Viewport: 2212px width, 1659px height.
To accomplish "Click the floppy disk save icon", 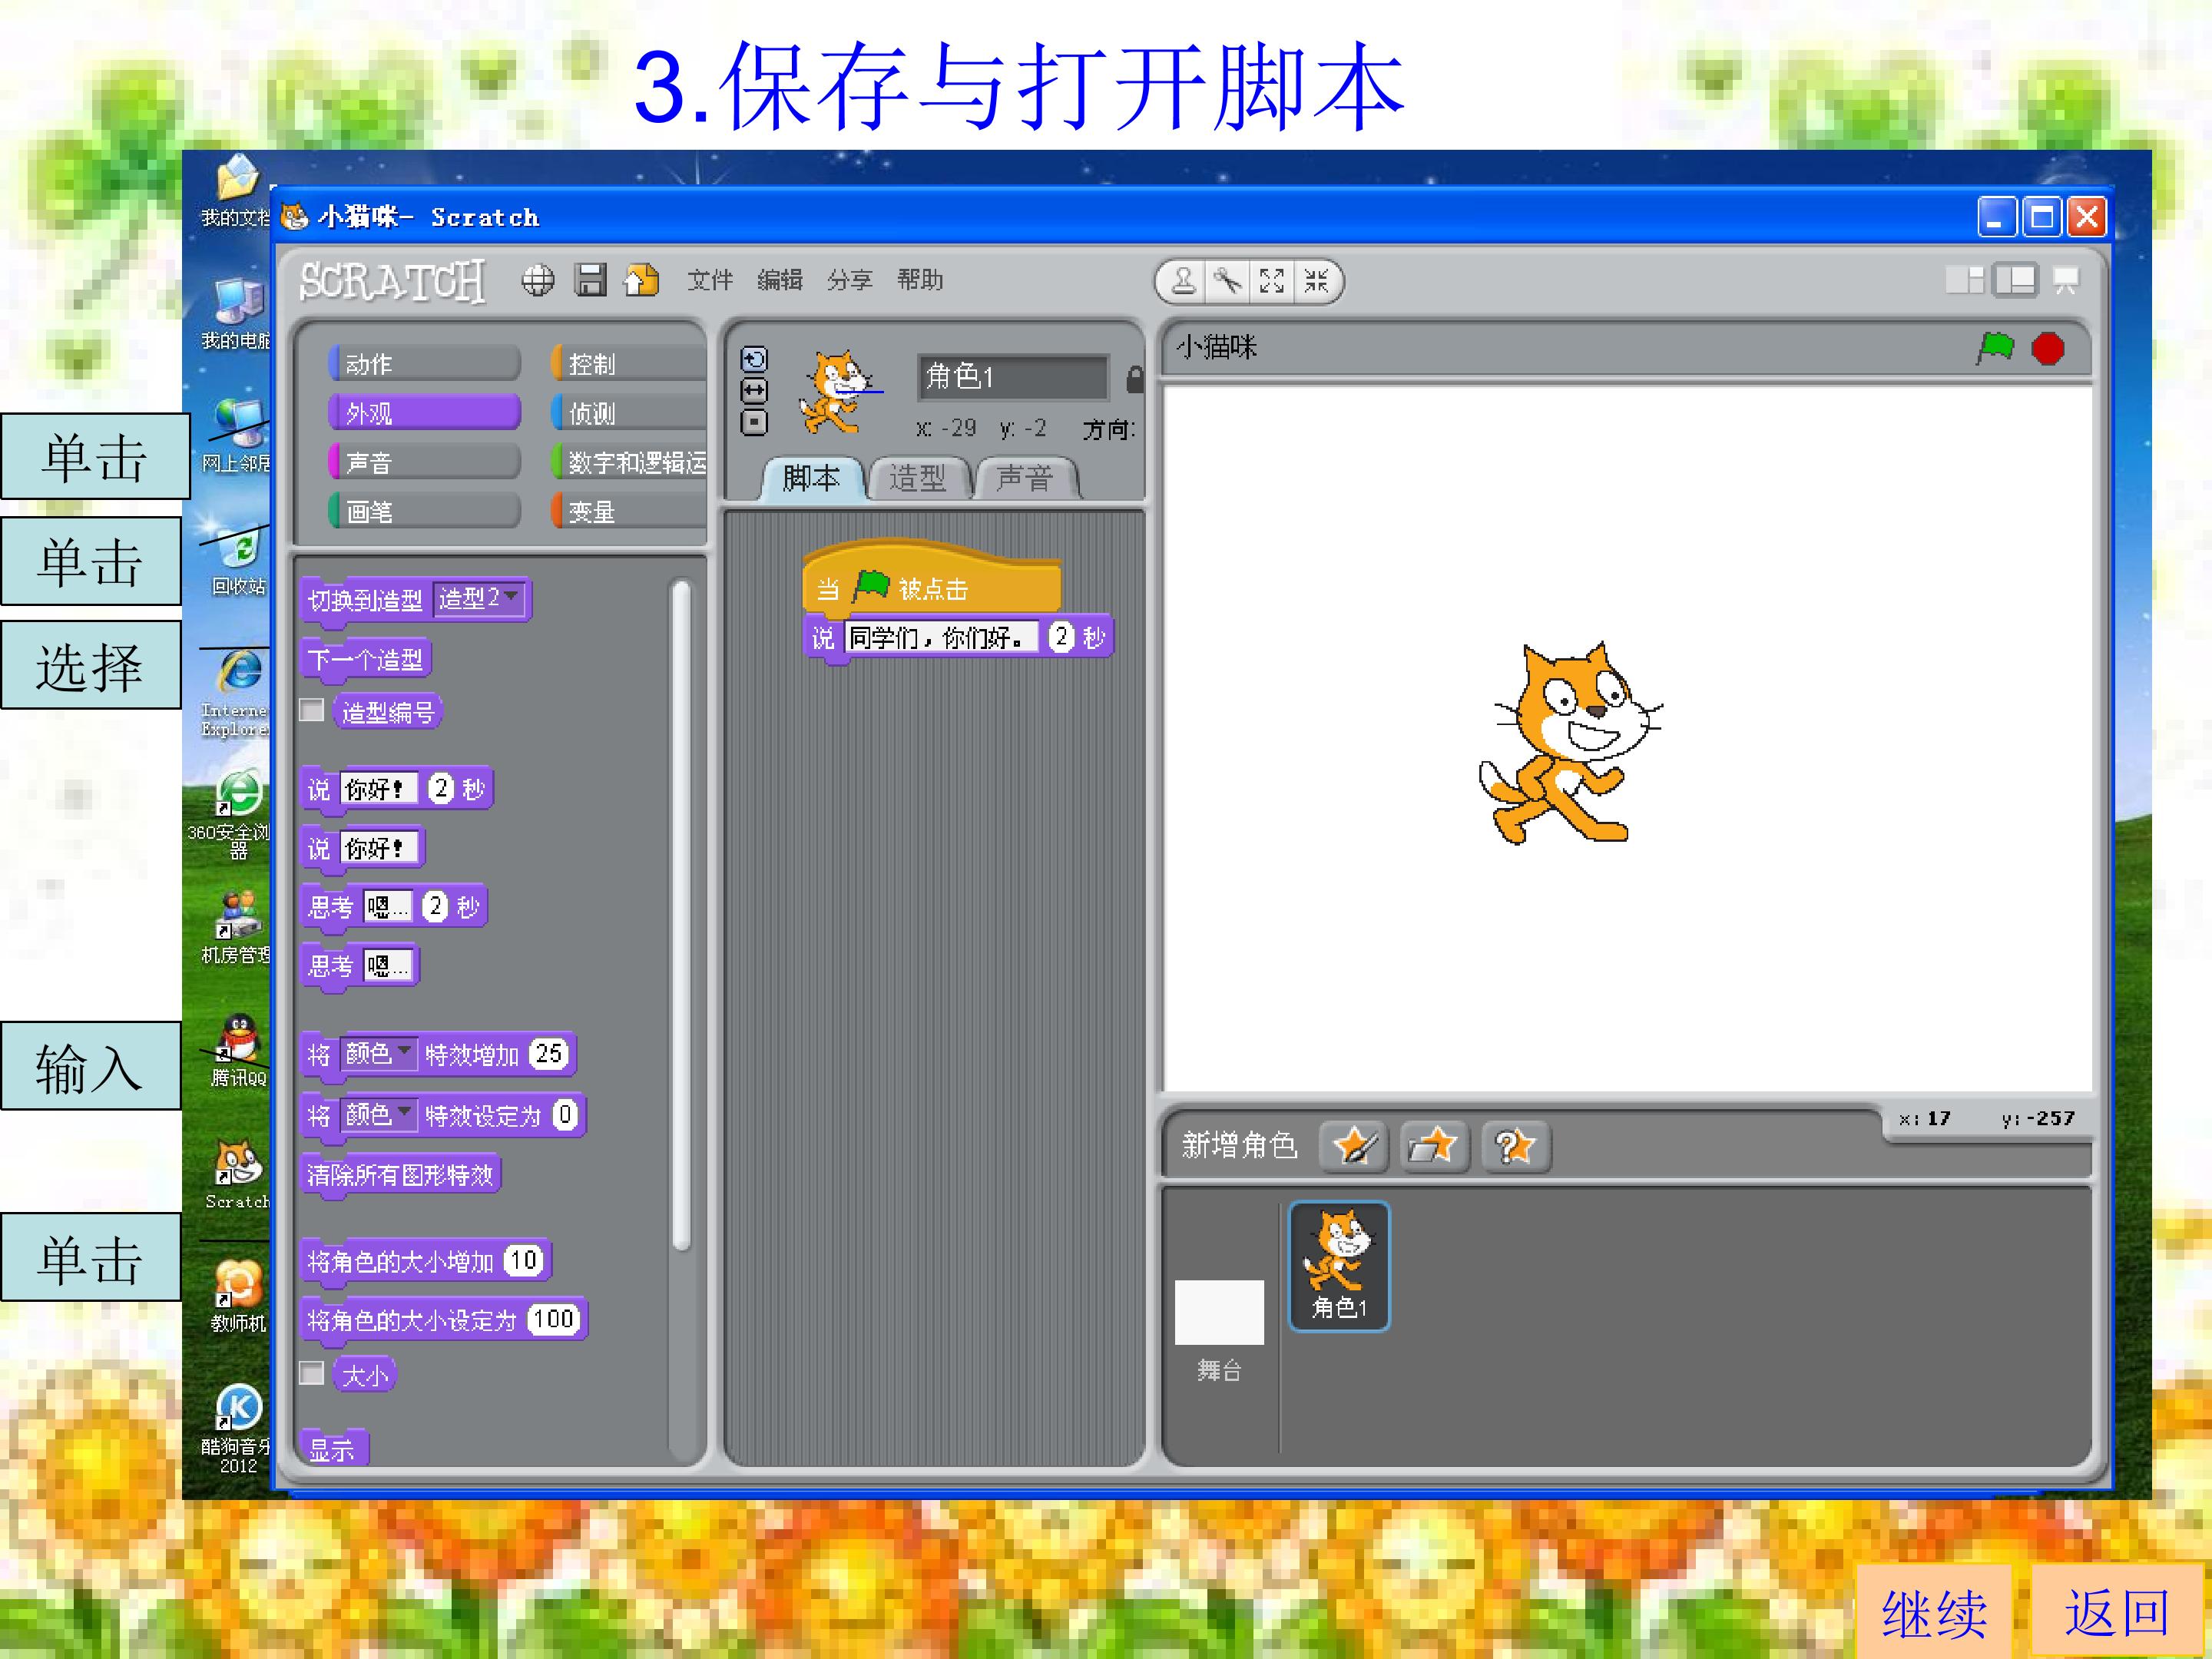I will click(x=590, y=280).
